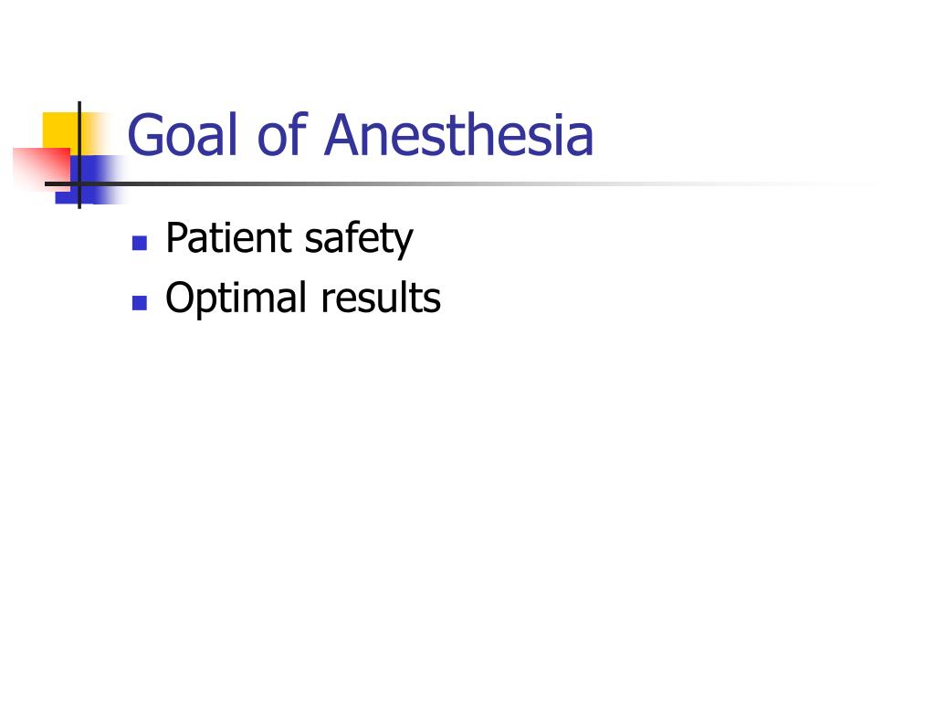935x701 pixels.
Task: Click the word Goal in the title
Action: click(x=183, y=135)
